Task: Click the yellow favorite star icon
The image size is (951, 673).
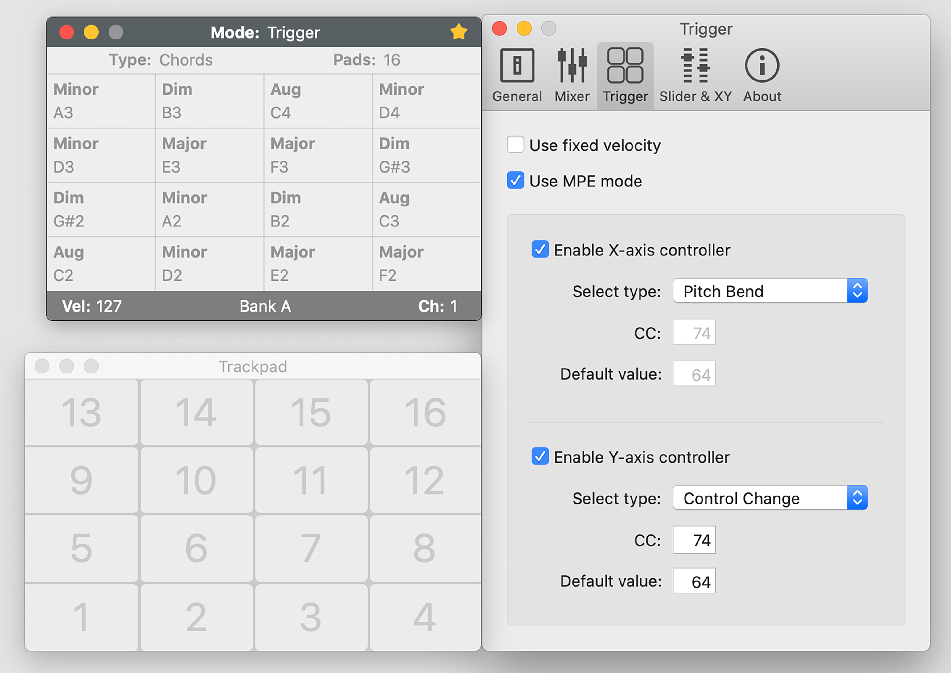Action: pyautogui.click(x=458, y=32)
